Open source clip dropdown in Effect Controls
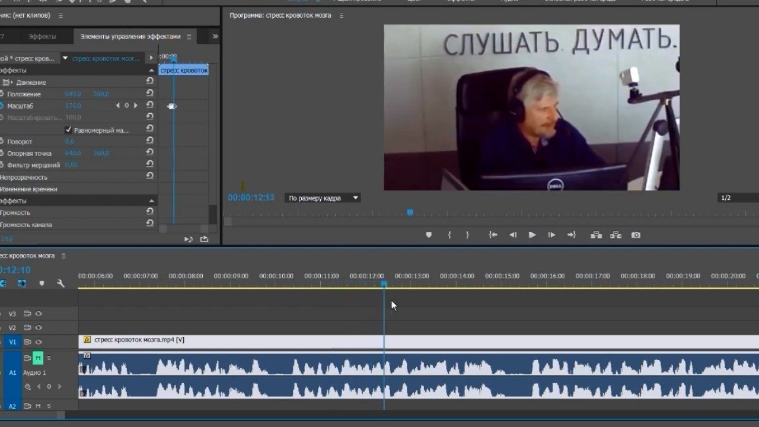The width and height of the screenshot is (759, 427). coord(65,58)
